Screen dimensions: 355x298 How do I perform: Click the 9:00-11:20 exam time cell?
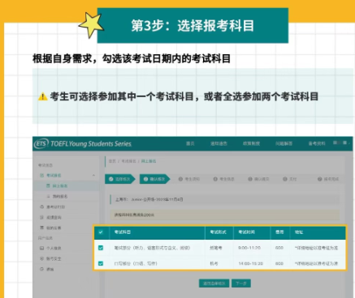(249, 248)
